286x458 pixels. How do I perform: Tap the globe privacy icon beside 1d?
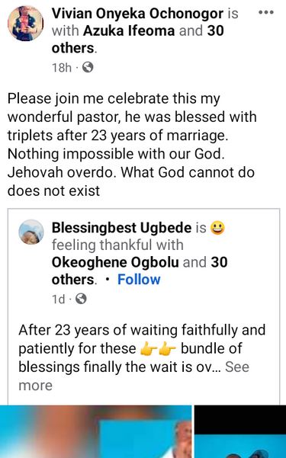(x=81, y=299)
